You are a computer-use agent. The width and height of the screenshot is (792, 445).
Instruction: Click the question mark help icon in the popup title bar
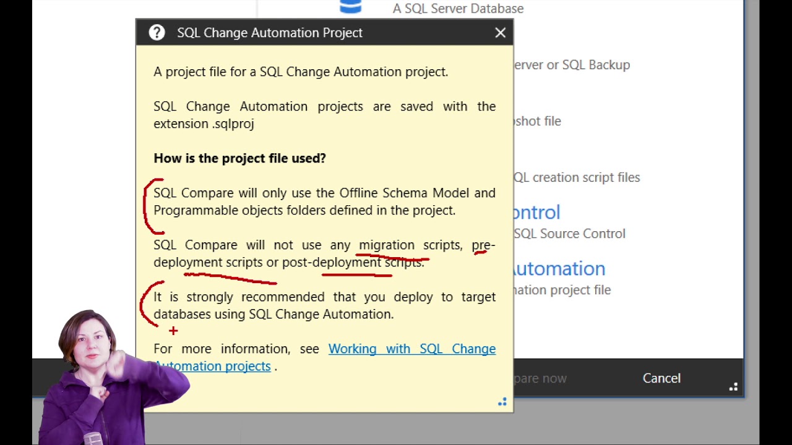pos(157,33)
